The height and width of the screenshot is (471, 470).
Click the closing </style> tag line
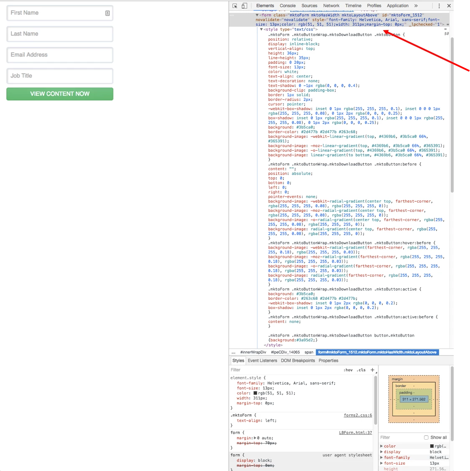click(x=273, y=345)
